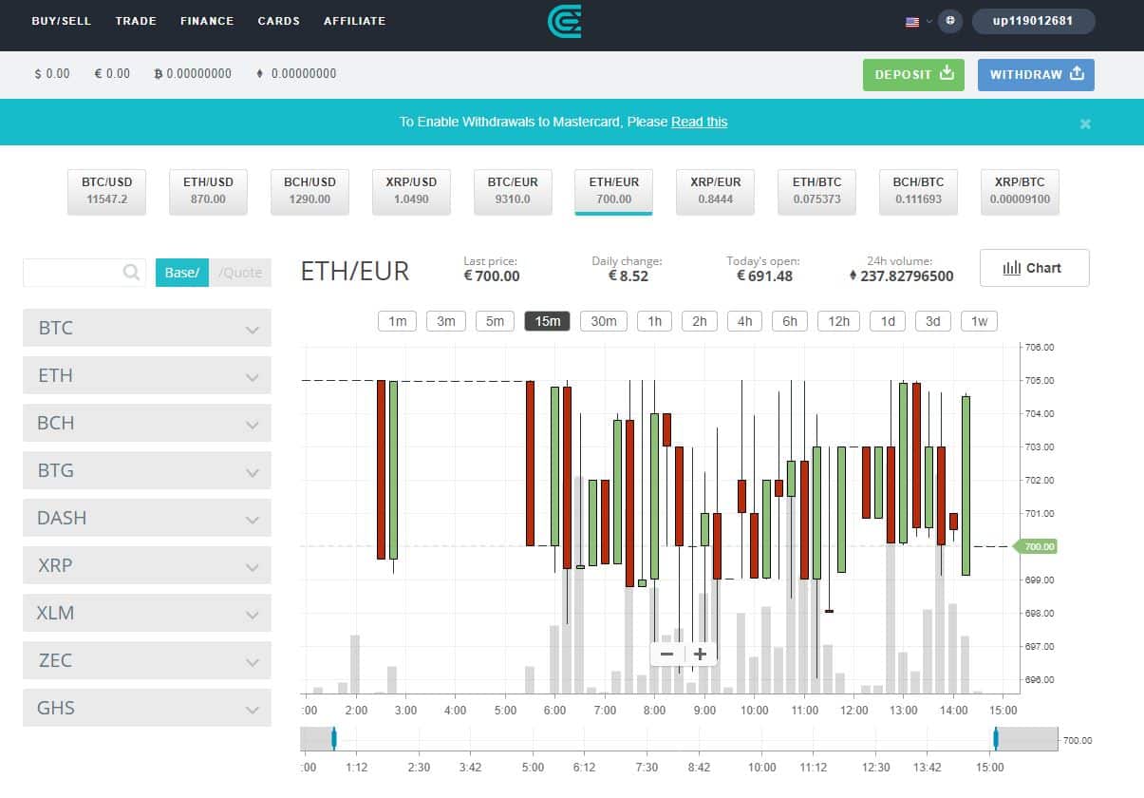Zoom out the chart with minus

point(666,654)
